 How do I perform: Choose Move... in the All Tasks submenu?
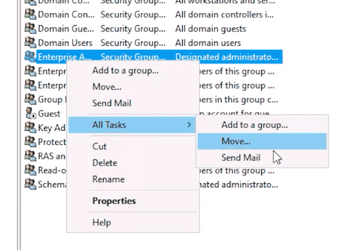coord(262,141)
